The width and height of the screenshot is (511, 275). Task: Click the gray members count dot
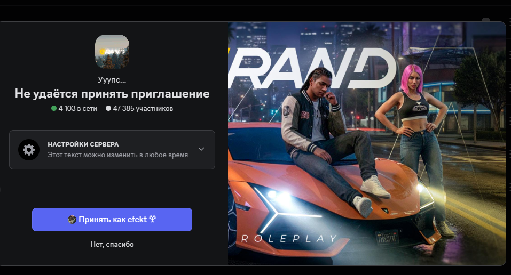point(108,108)
